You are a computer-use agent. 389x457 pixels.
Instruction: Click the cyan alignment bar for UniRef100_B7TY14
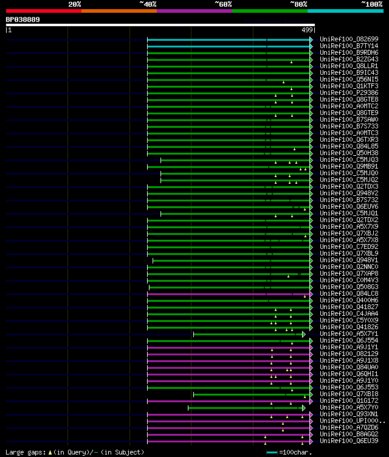point(229,47)
